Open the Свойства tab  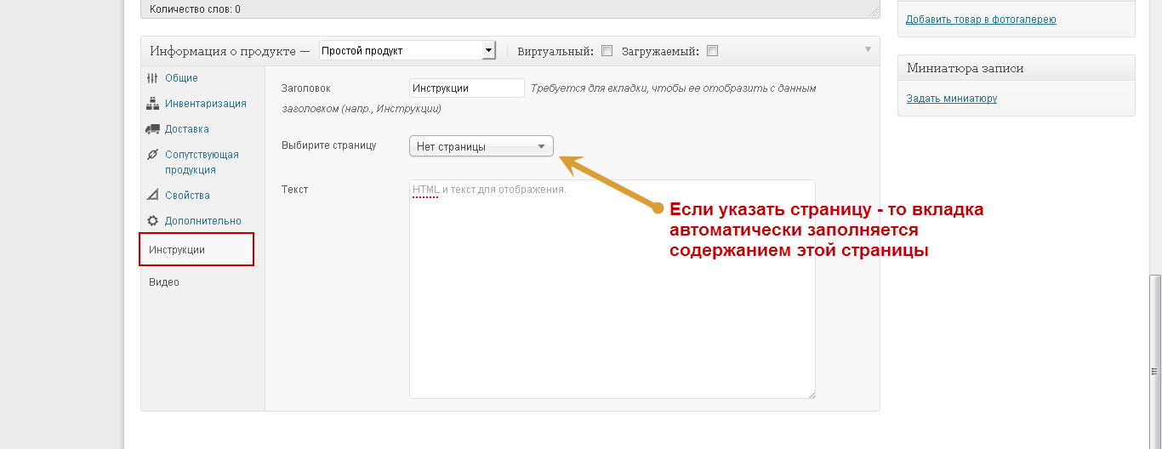pos(187,196)
